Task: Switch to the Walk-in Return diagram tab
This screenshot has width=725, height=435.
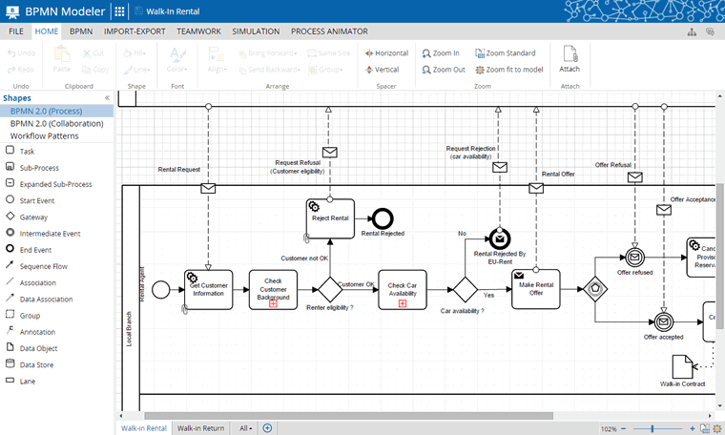Action: 200,428
